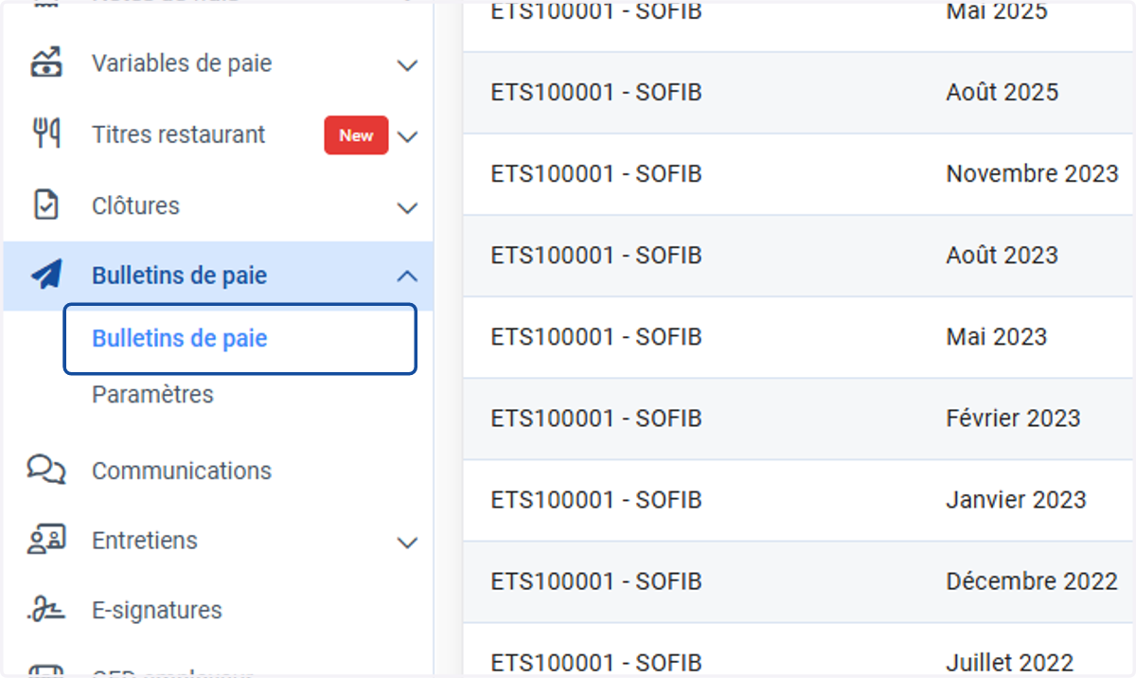The image size is (1136, 678).
Task: Click the Août 2023 period cell
Action: pyautogui.click(x=1002, y=255)
